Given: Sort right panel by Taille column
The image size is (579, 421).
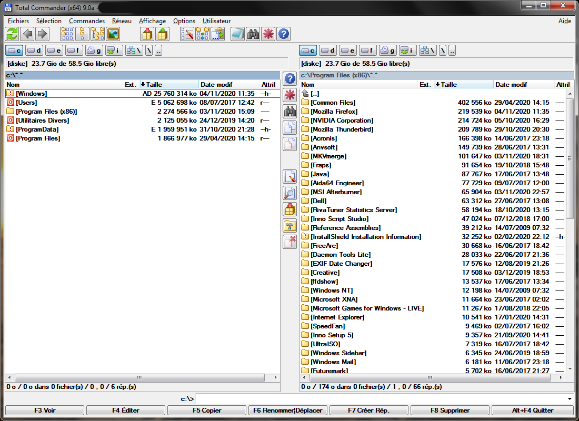Looking at the screenshot, I should click(x=464, y=85).
